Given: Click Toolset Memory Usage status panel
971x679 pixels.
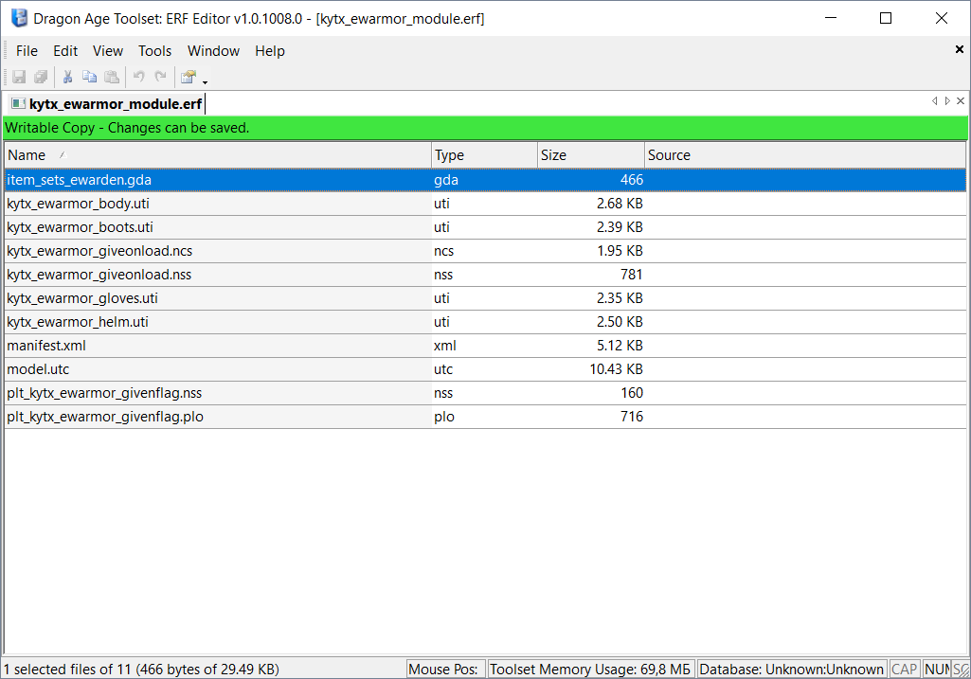Looking at the screenshot, I should click(x=591, y=670).
